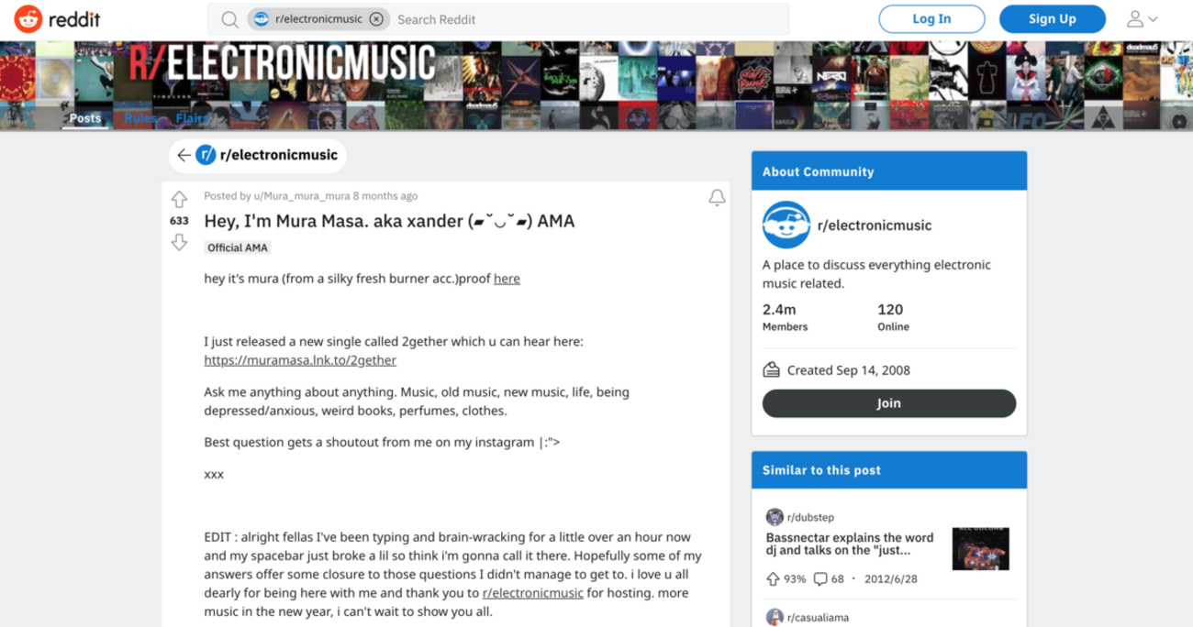Downvote the Mura Masa AMA post
Screen dimensions: 1193x627
[x=179, y=242]
